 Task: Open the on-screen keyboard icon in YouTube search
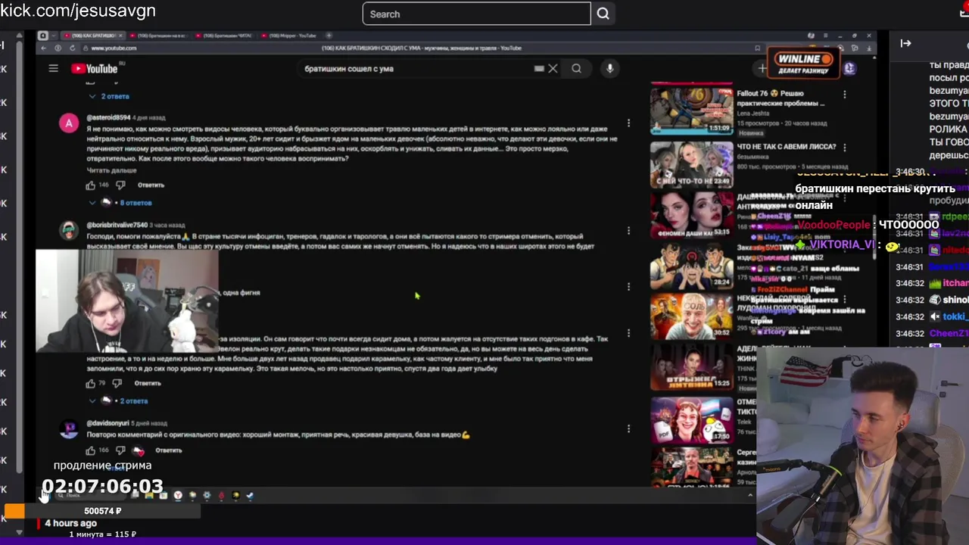(538, 68)
